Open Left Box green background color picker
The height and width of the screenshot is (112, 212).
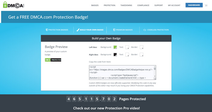115,47
